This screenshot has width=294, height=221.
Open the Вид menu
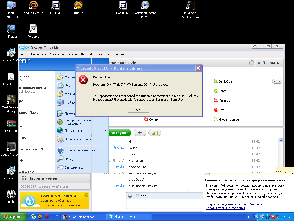[84, 54]
